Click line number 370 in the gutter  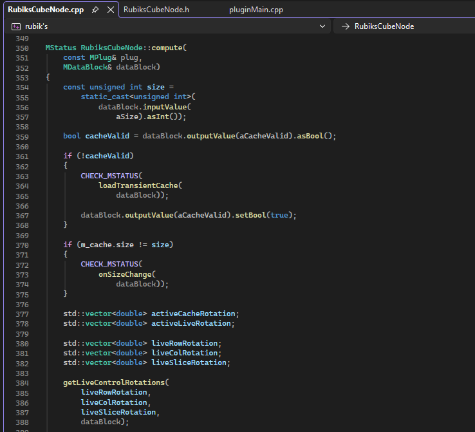[22, 245]
